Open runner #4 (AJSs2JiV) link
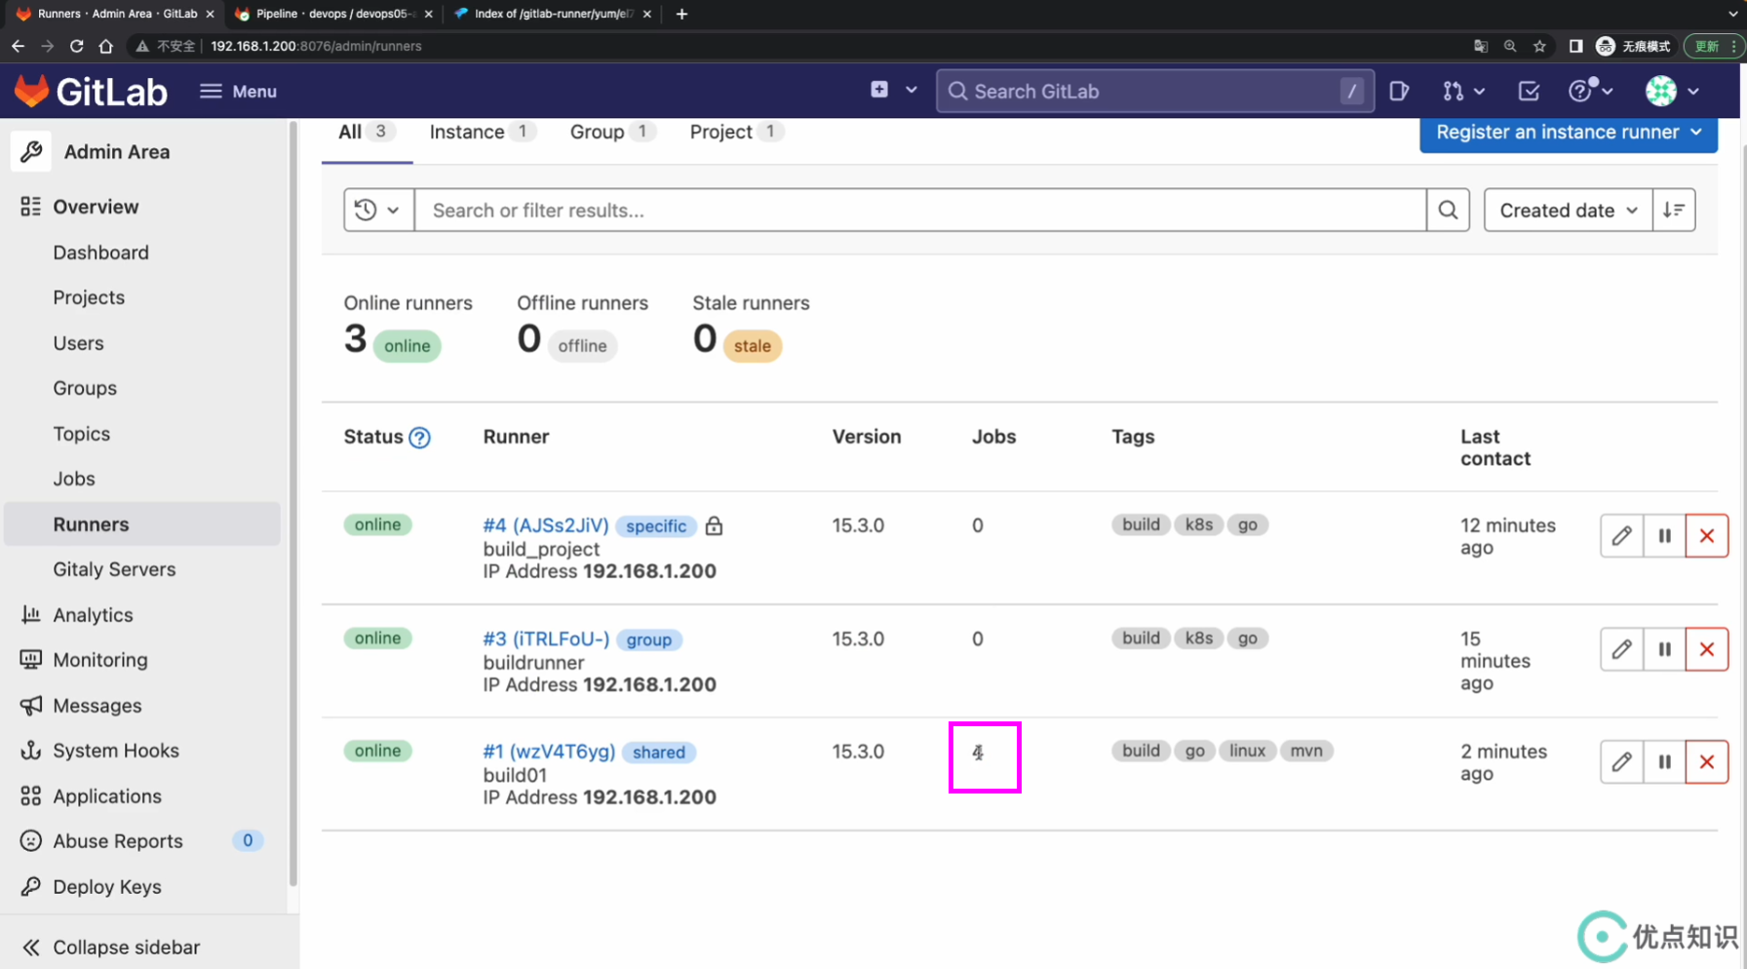 pos(546,525)
